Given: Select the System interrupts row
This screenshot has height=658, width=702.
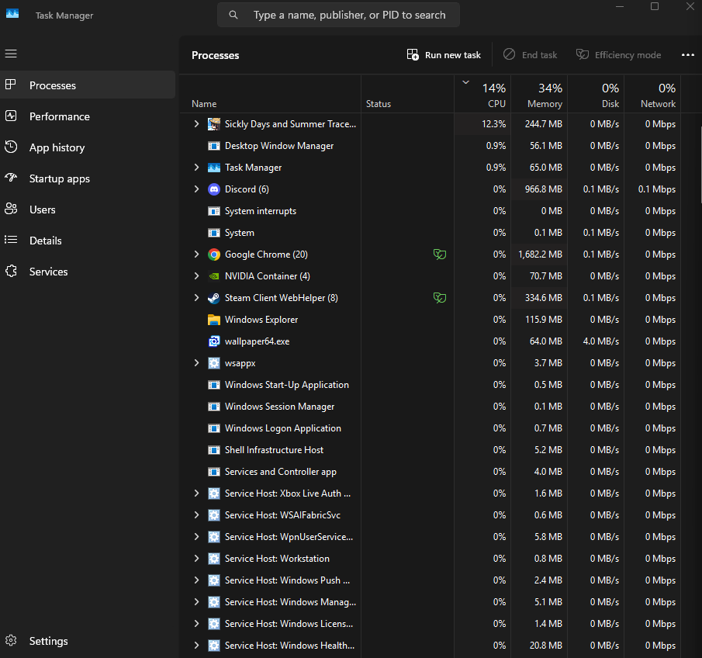Looking at the screenshot, I should (430, 211).
